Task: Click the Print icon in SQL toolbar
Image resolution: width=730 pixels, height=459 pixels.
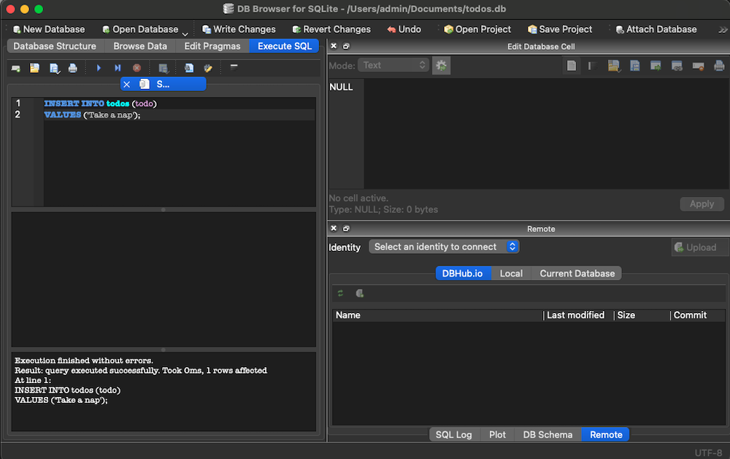Action: tap(72, 68)
